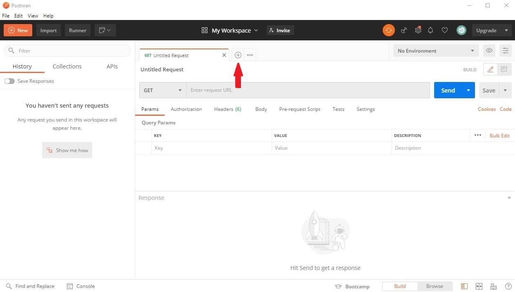Click the Bulk Edit link
Screen dimensions: 515x292
(x=499, y=135)
